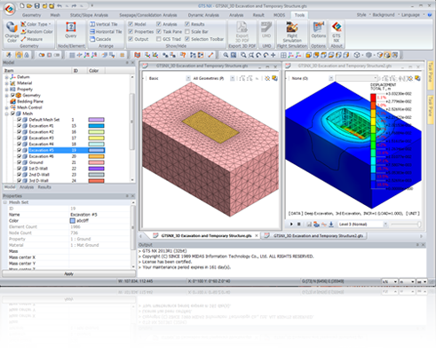Pin the Output panel
The height and width of the screenshot is (355, 436).
[417, 245]
